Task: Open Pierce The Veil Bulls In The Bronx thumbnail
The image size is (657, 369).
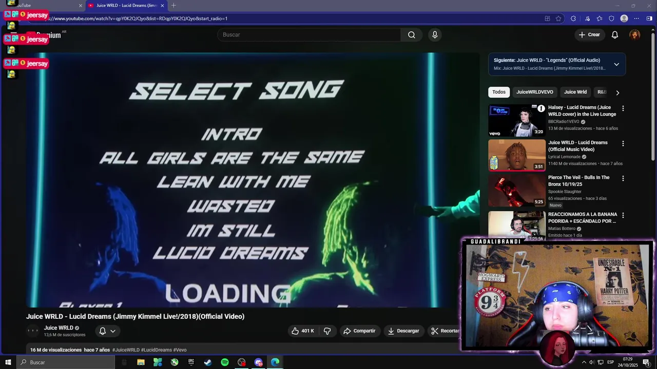Action: (x=516, y=190)
